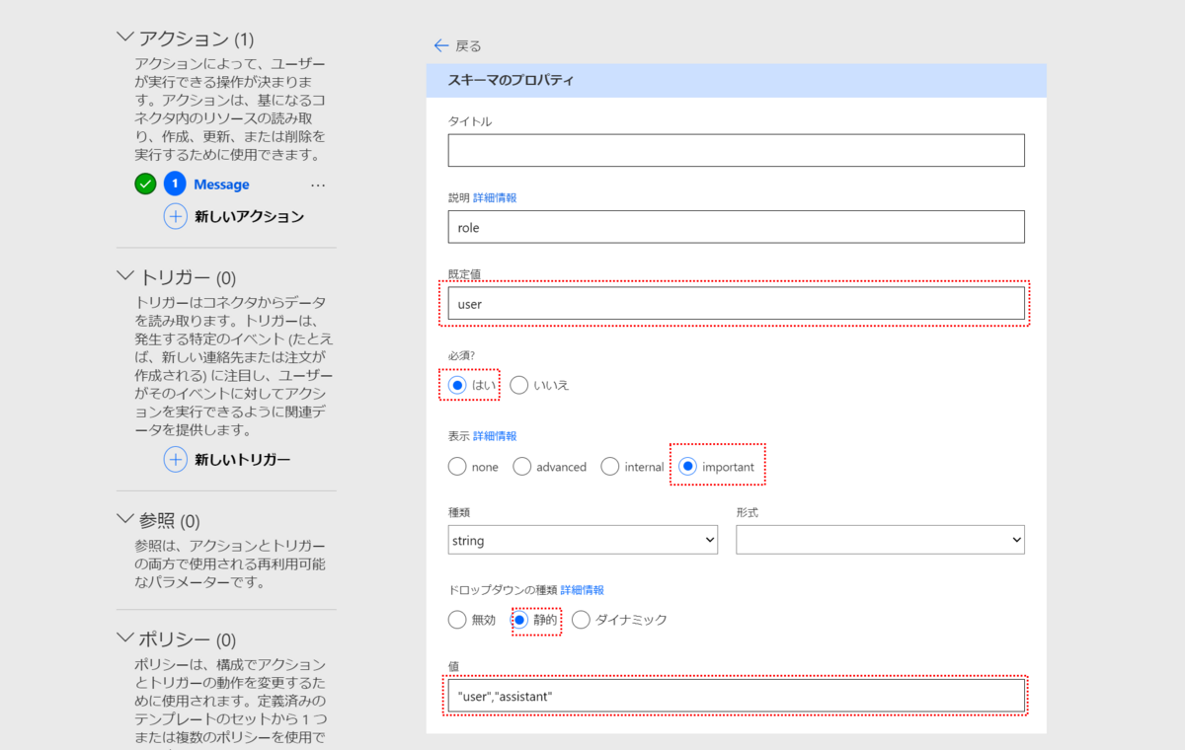Open the Message action
This screenshot has width=1185, height=750.
221,185
